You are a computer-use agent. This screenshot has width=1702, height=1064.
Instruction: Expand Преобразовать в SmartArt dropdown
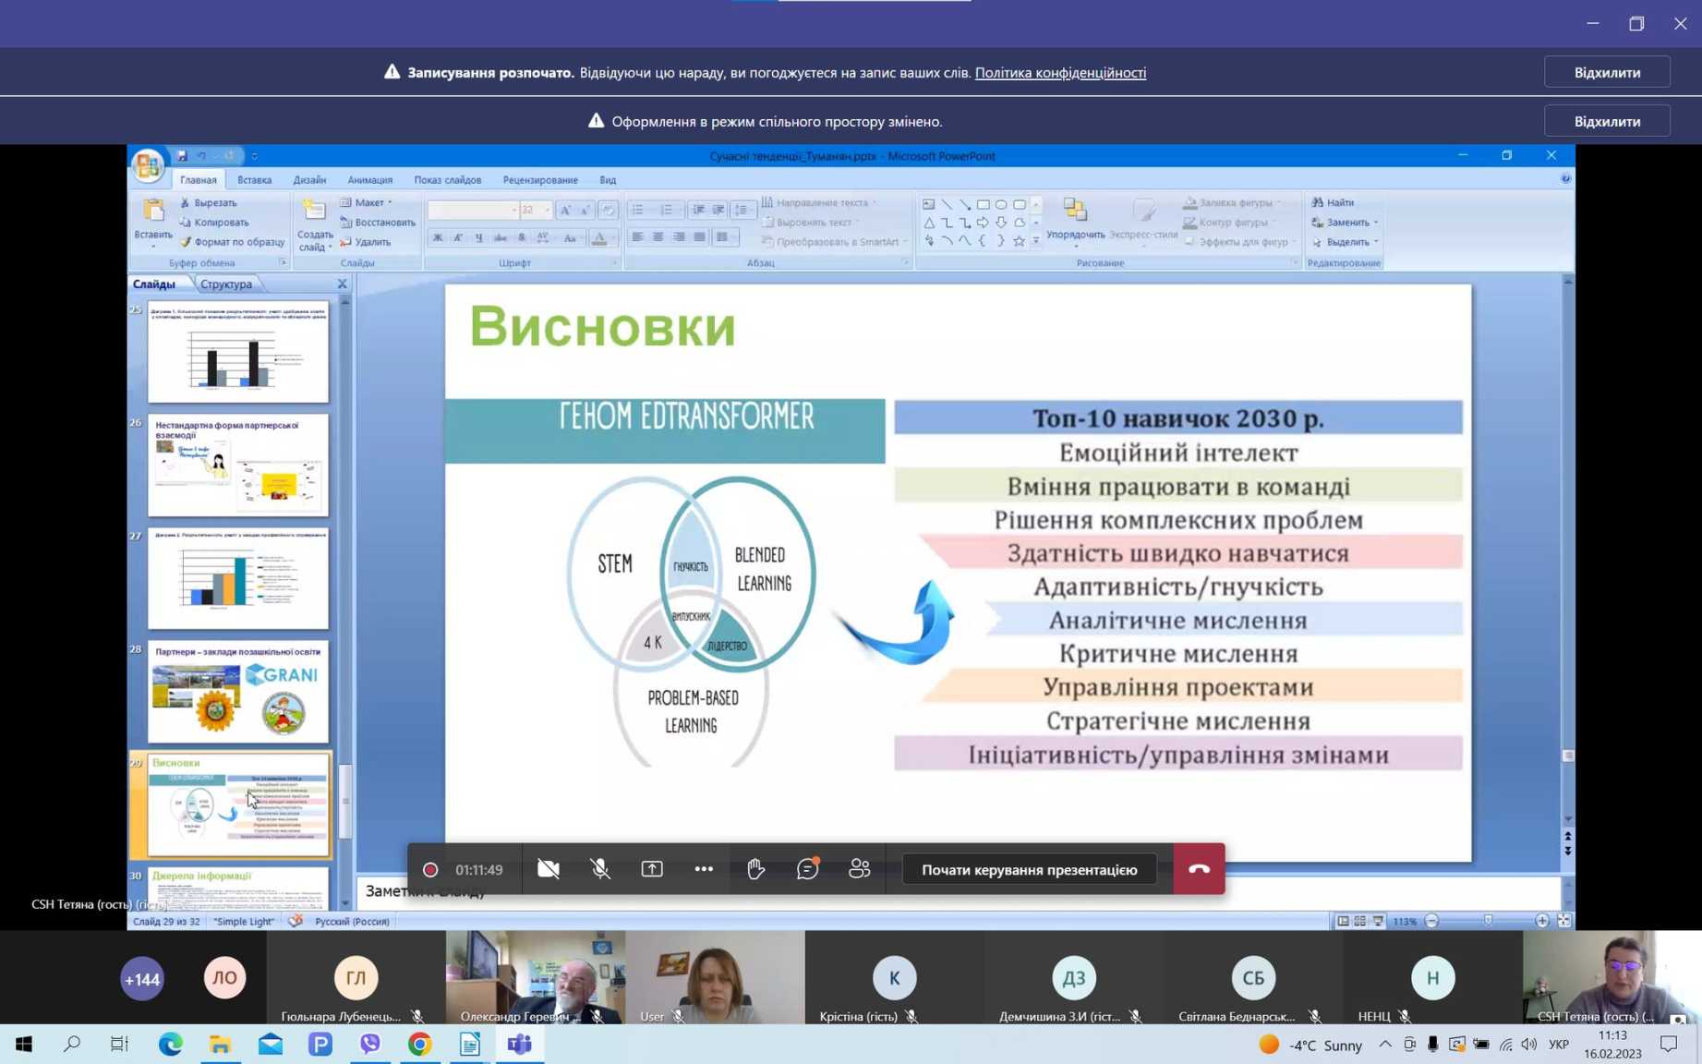pos(835,242)
